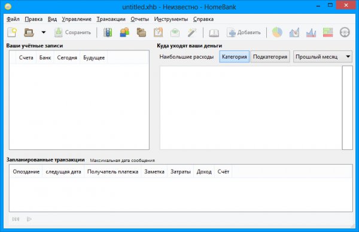Screen dimensions: 359x232
Task: Open the Правка menu
Action: 34,19
